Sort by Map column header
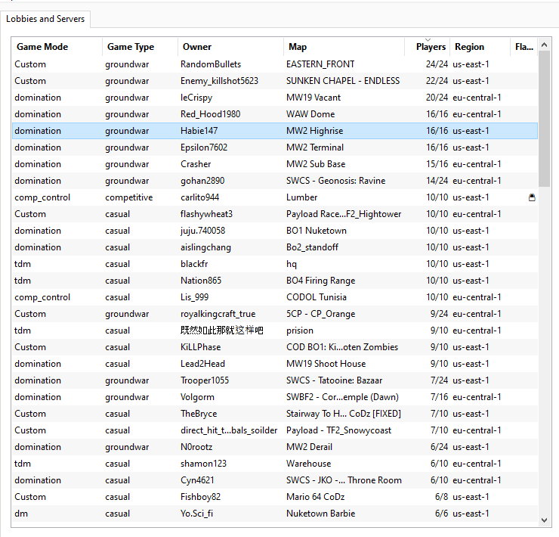The height and width of the screenshot is (537, 559). (344, 47)
